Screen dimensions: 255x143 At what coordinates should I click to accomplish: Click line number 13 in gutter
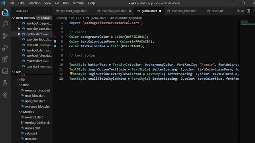tap(61, 79)
